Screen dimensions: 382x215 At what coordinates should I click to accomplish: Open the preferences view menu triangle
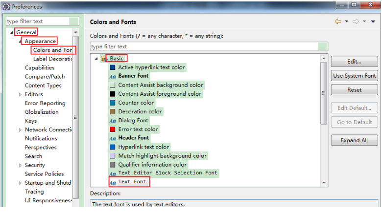[373, 21]
